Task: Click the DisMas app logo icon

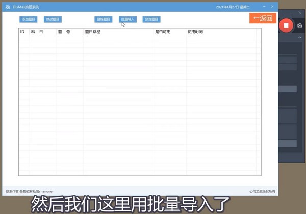Action: (x=8, y=7)
